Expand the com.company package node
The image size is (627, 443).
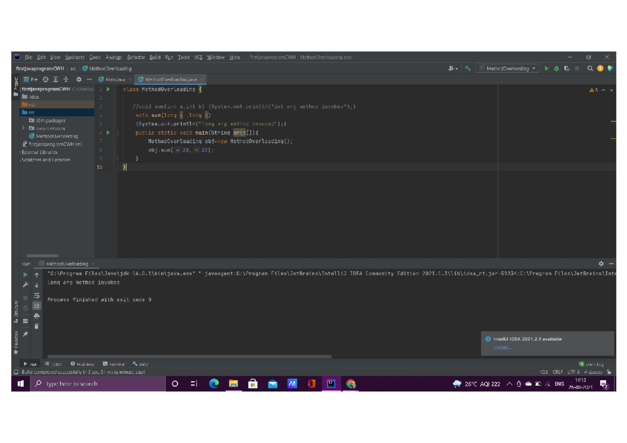pos(24,128)
